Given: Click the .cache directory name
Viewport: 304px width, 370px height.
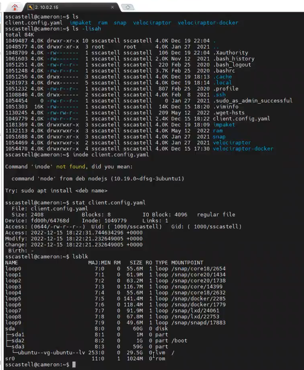Looking at the screenshot, I should tap(223, 77).
